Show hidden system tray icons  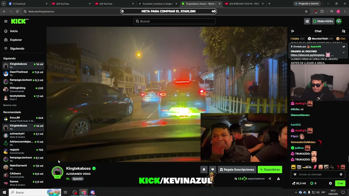(296, 192)
